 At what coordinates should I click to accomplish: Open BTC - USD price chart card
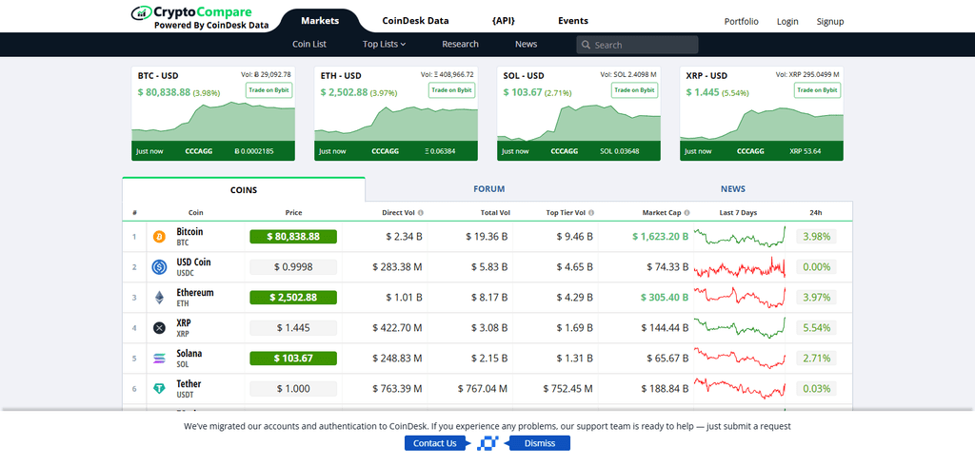tap(213, 113)
